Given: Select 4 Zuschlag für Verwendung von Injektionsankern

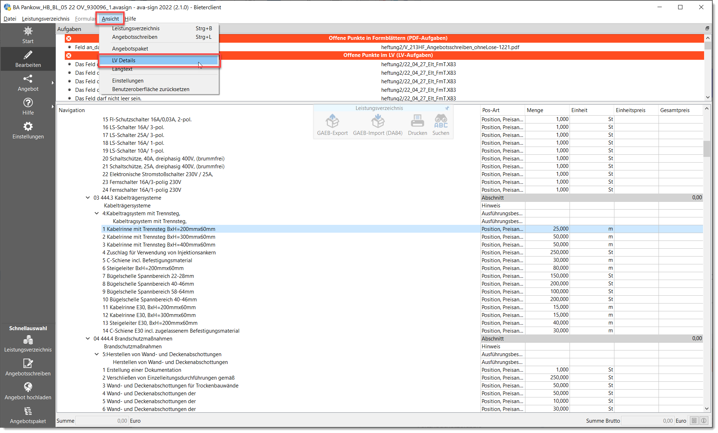Looking at the screenshot, I should (159, 253).
